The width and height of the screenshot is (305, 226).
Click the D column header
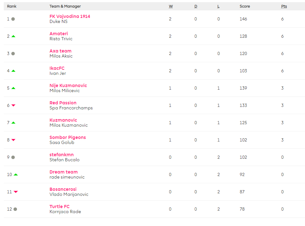[196, 6]
